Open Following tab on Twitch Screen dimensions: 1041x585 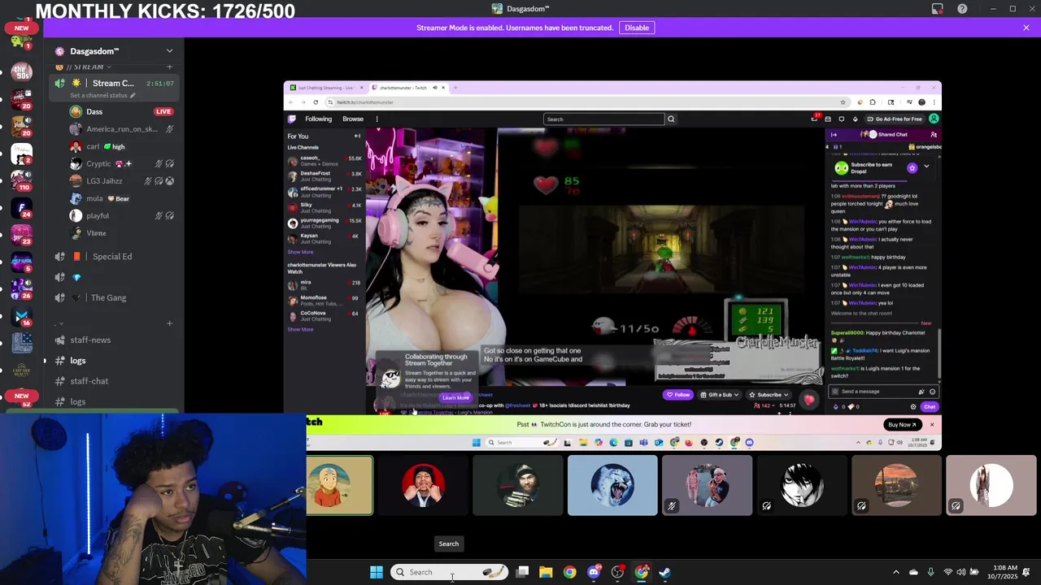click(318, 119)
